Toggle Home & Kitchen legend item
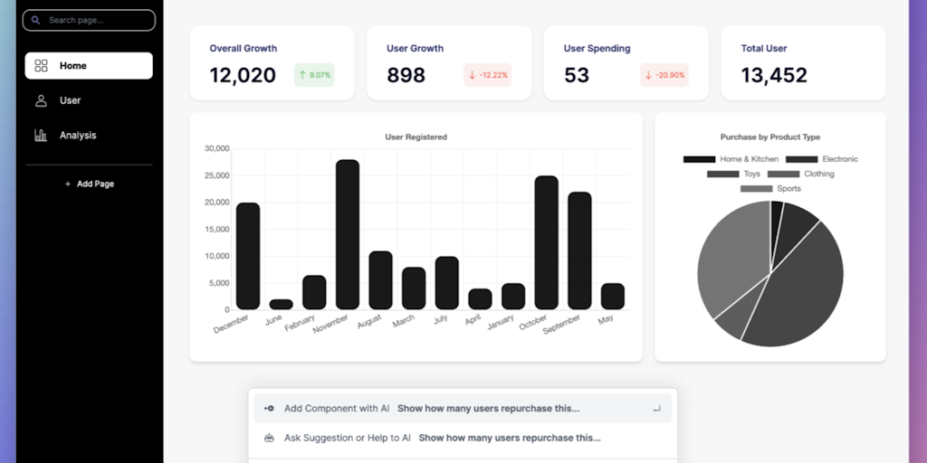927x463 pixels. pos(731,159)
